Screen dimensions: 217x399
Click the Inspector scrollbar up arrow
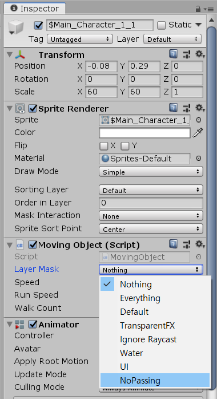coord(212,20)
